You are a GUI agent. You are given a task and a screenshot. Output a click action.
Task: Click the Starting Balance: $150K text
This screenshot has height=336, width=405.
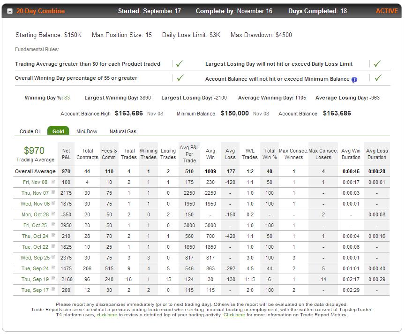(49, 35)
